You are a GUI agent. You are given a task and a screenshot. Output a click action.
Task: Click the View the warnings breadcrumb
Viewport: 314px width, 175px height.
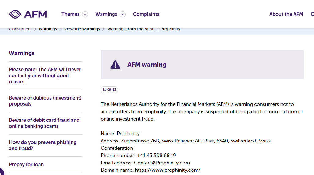click(82, 29)
